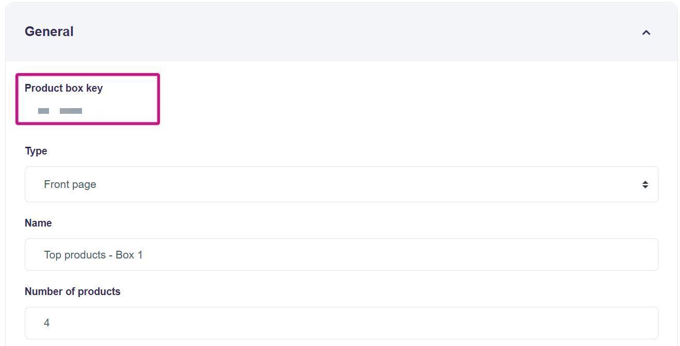The image size is (680, 346).
Task: Click the "Front page" selected option text
Action: click(x=70, y=184)
